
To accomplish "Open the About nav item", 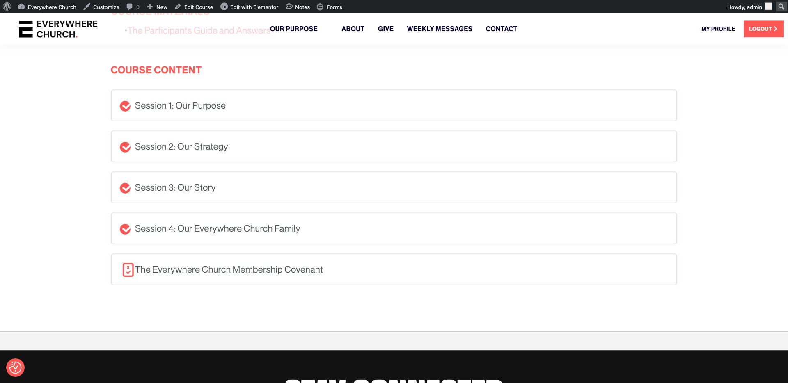I will [353, 29].
